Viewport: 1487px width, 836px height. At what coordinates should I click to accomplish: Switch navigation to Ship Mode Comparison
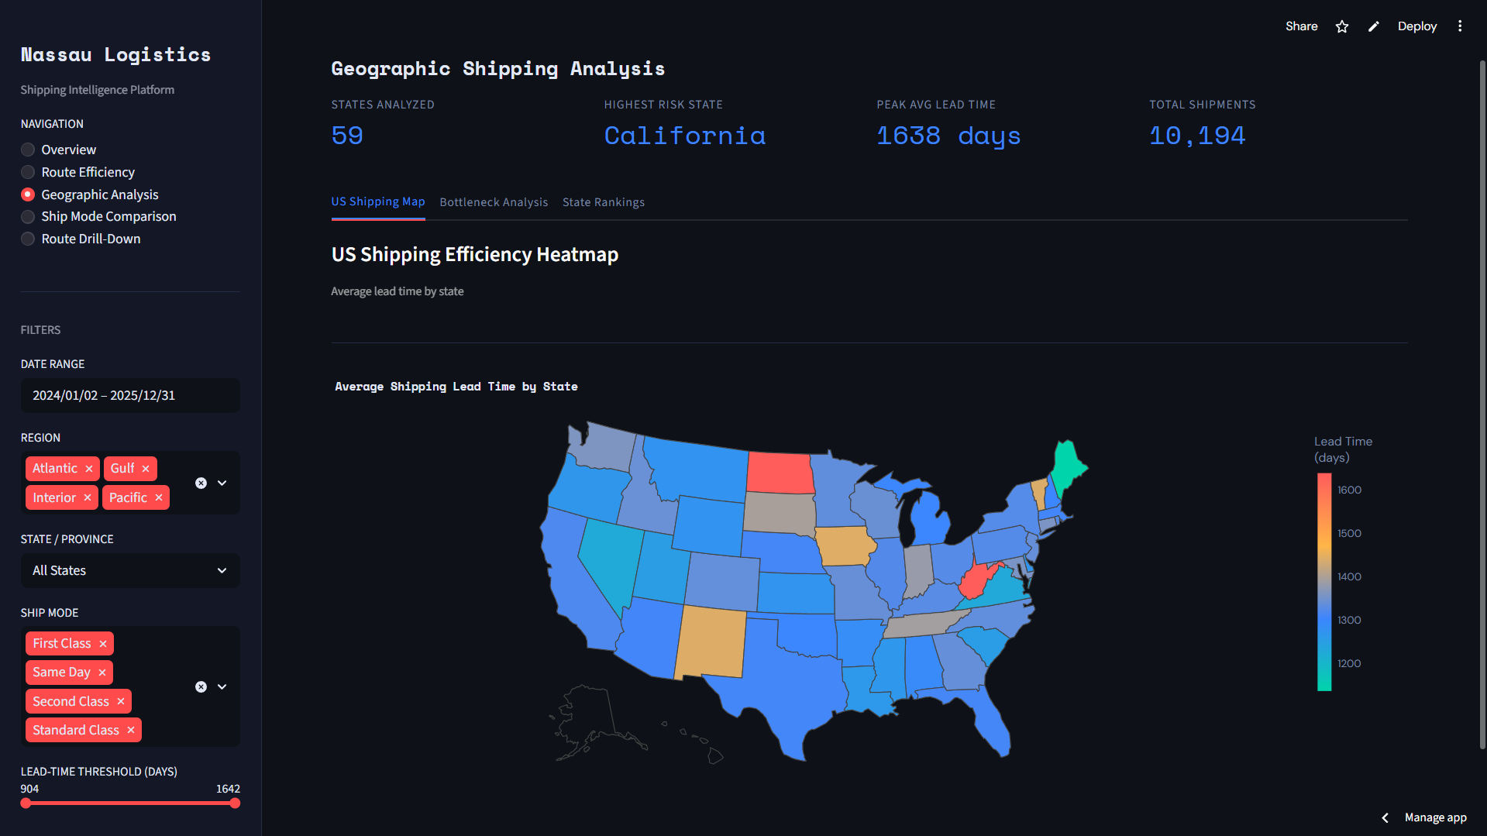27,216
